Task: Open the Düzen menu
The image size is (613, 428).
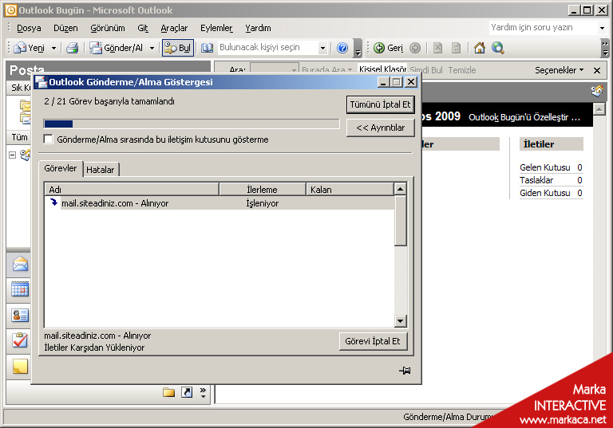Action: (65, 28)
